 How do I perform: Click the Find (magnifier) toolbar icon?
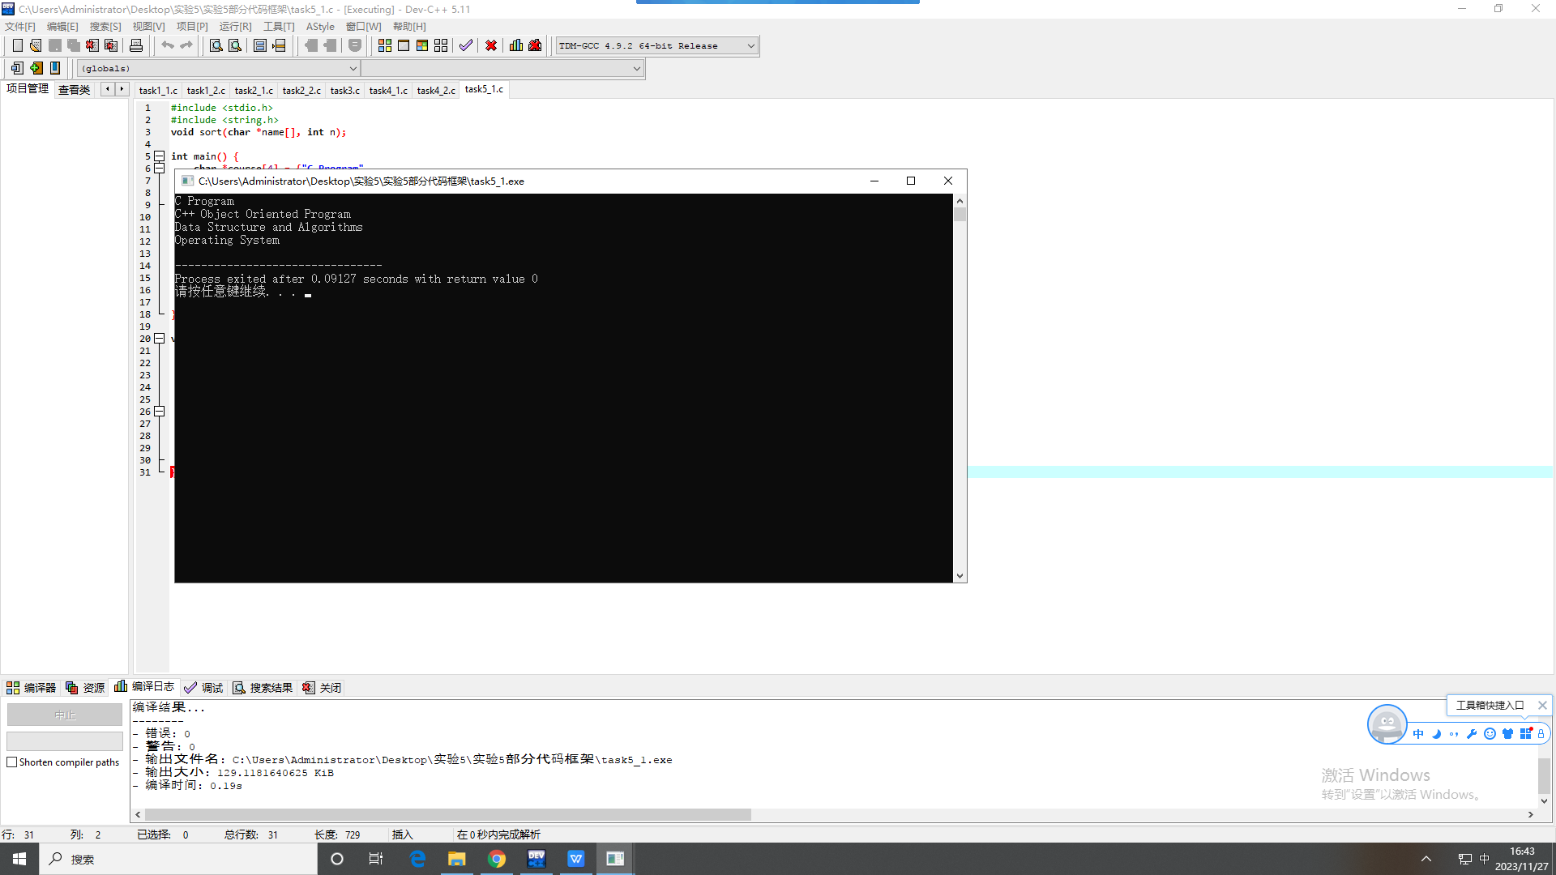click(x=216, y=45)
